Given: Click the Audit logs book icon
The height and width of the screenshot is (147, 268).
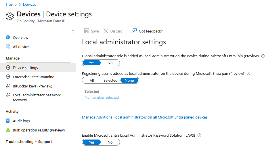Looking at the screenshot, I should [8, 121].
